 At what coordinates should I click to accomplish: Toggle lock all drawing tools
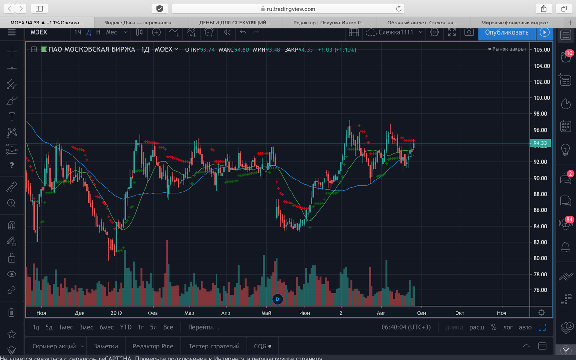12,258
